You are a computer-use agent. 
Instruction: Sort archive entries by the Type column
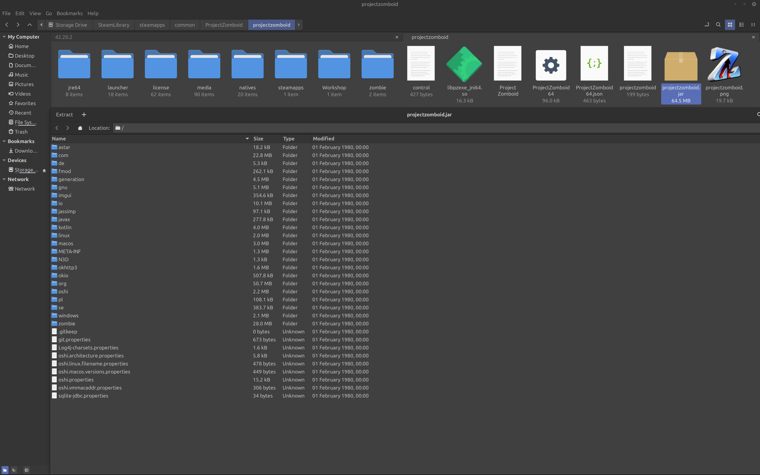pos(295,139)
